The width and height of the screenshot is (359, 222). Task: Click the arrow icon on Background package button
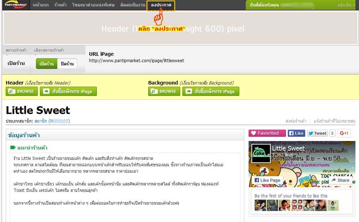(x=189, y=91)
